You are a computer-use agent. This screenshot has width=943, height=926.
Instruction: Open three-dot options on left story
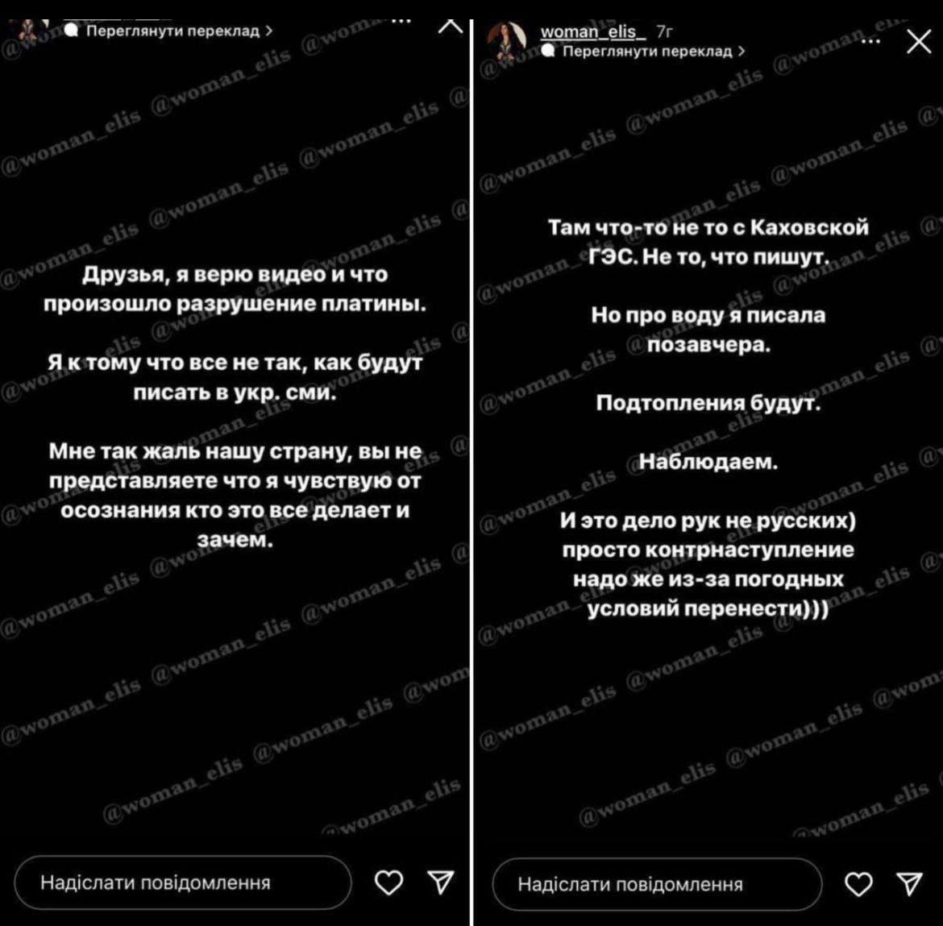coord(401,21)
